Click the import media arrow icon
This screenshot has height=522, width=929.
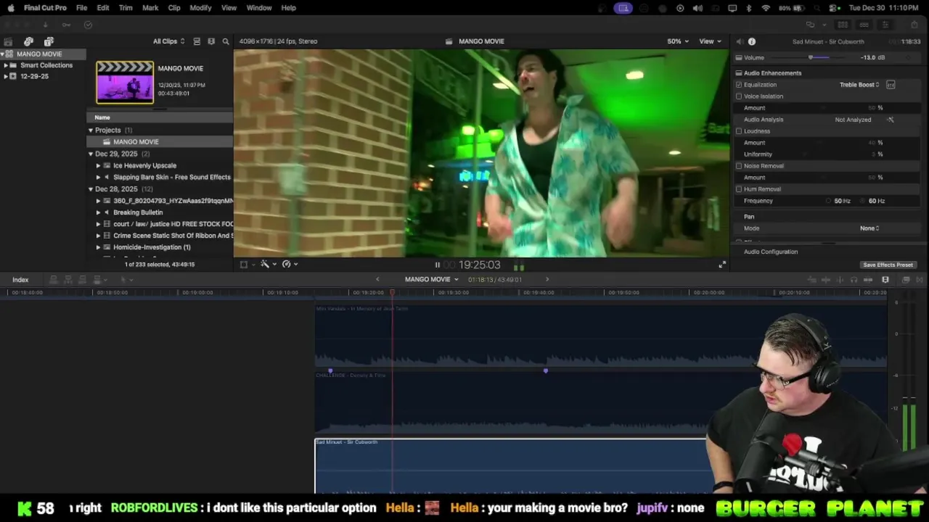(x=45, y=25)
